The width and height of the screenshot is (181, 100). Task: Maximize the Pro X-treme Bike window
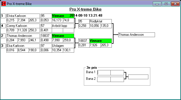coord(166,4)
